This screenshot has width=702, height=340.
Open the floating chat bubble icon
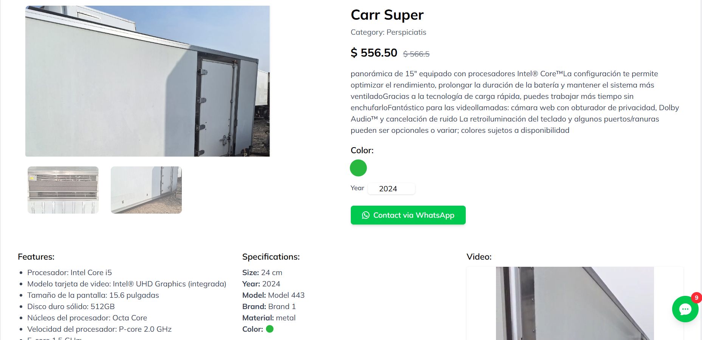[x=685, y=309]
